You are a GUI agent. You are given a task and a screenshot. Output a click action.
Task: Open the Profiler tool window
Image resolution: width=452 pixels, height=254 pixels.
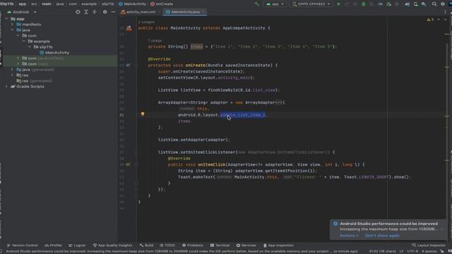coord(54,246)
